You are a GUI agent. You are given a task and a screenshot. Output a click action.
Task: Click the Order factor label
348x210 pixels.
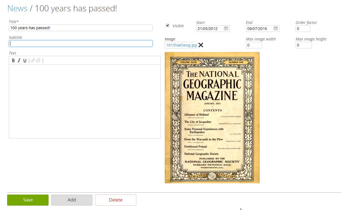(x=306, y=23)
